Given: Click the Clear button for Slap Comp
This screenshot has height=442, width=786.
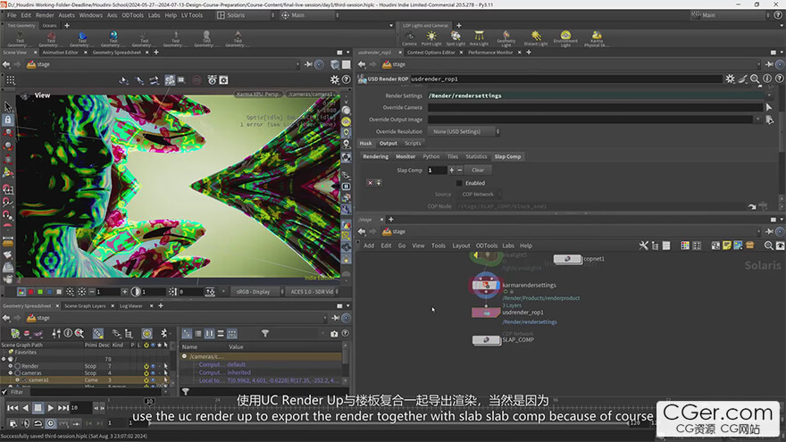Looking at the screenshot, I should click(x=478, y=171).
